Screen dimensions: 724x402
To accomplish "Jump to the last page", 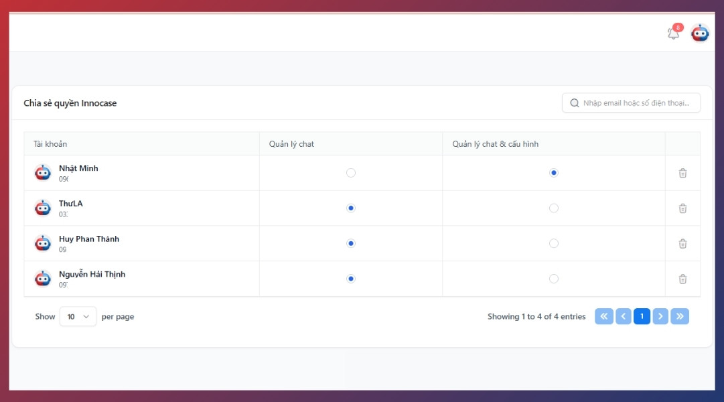I will coord(680,316).
